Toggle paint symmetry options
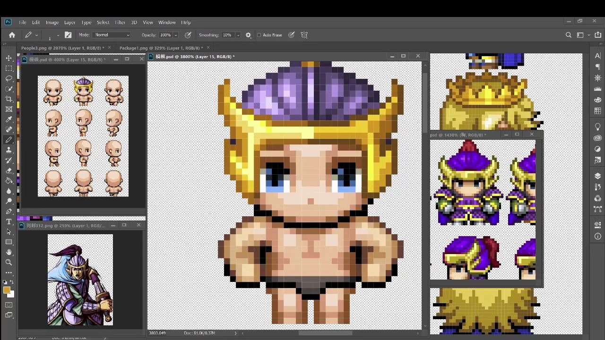Image resolution: width=605 pixels, height=340 pixels. (304, 34)
